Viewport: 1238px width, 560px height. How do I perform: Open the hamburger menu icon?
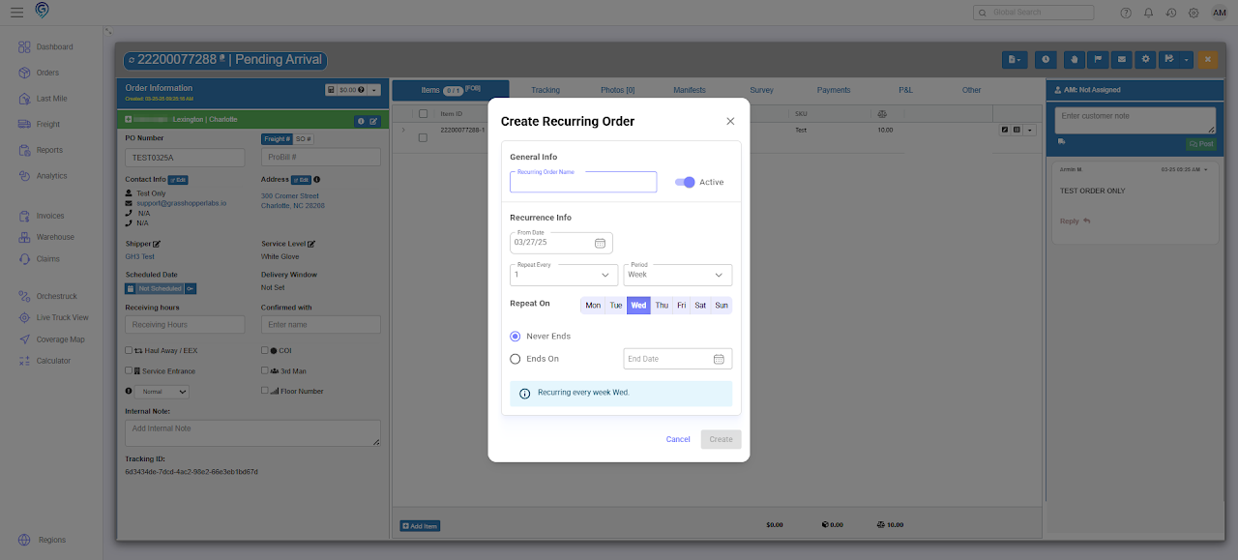coord(16,13)
